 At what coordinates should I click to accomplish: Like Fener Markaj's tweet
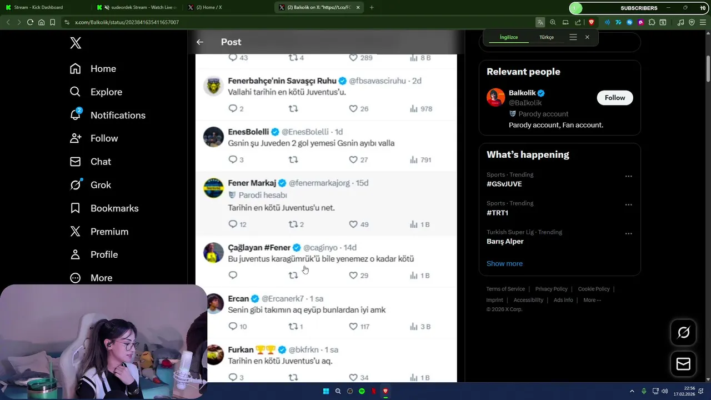pyautogui.click(x=353, y=224)
